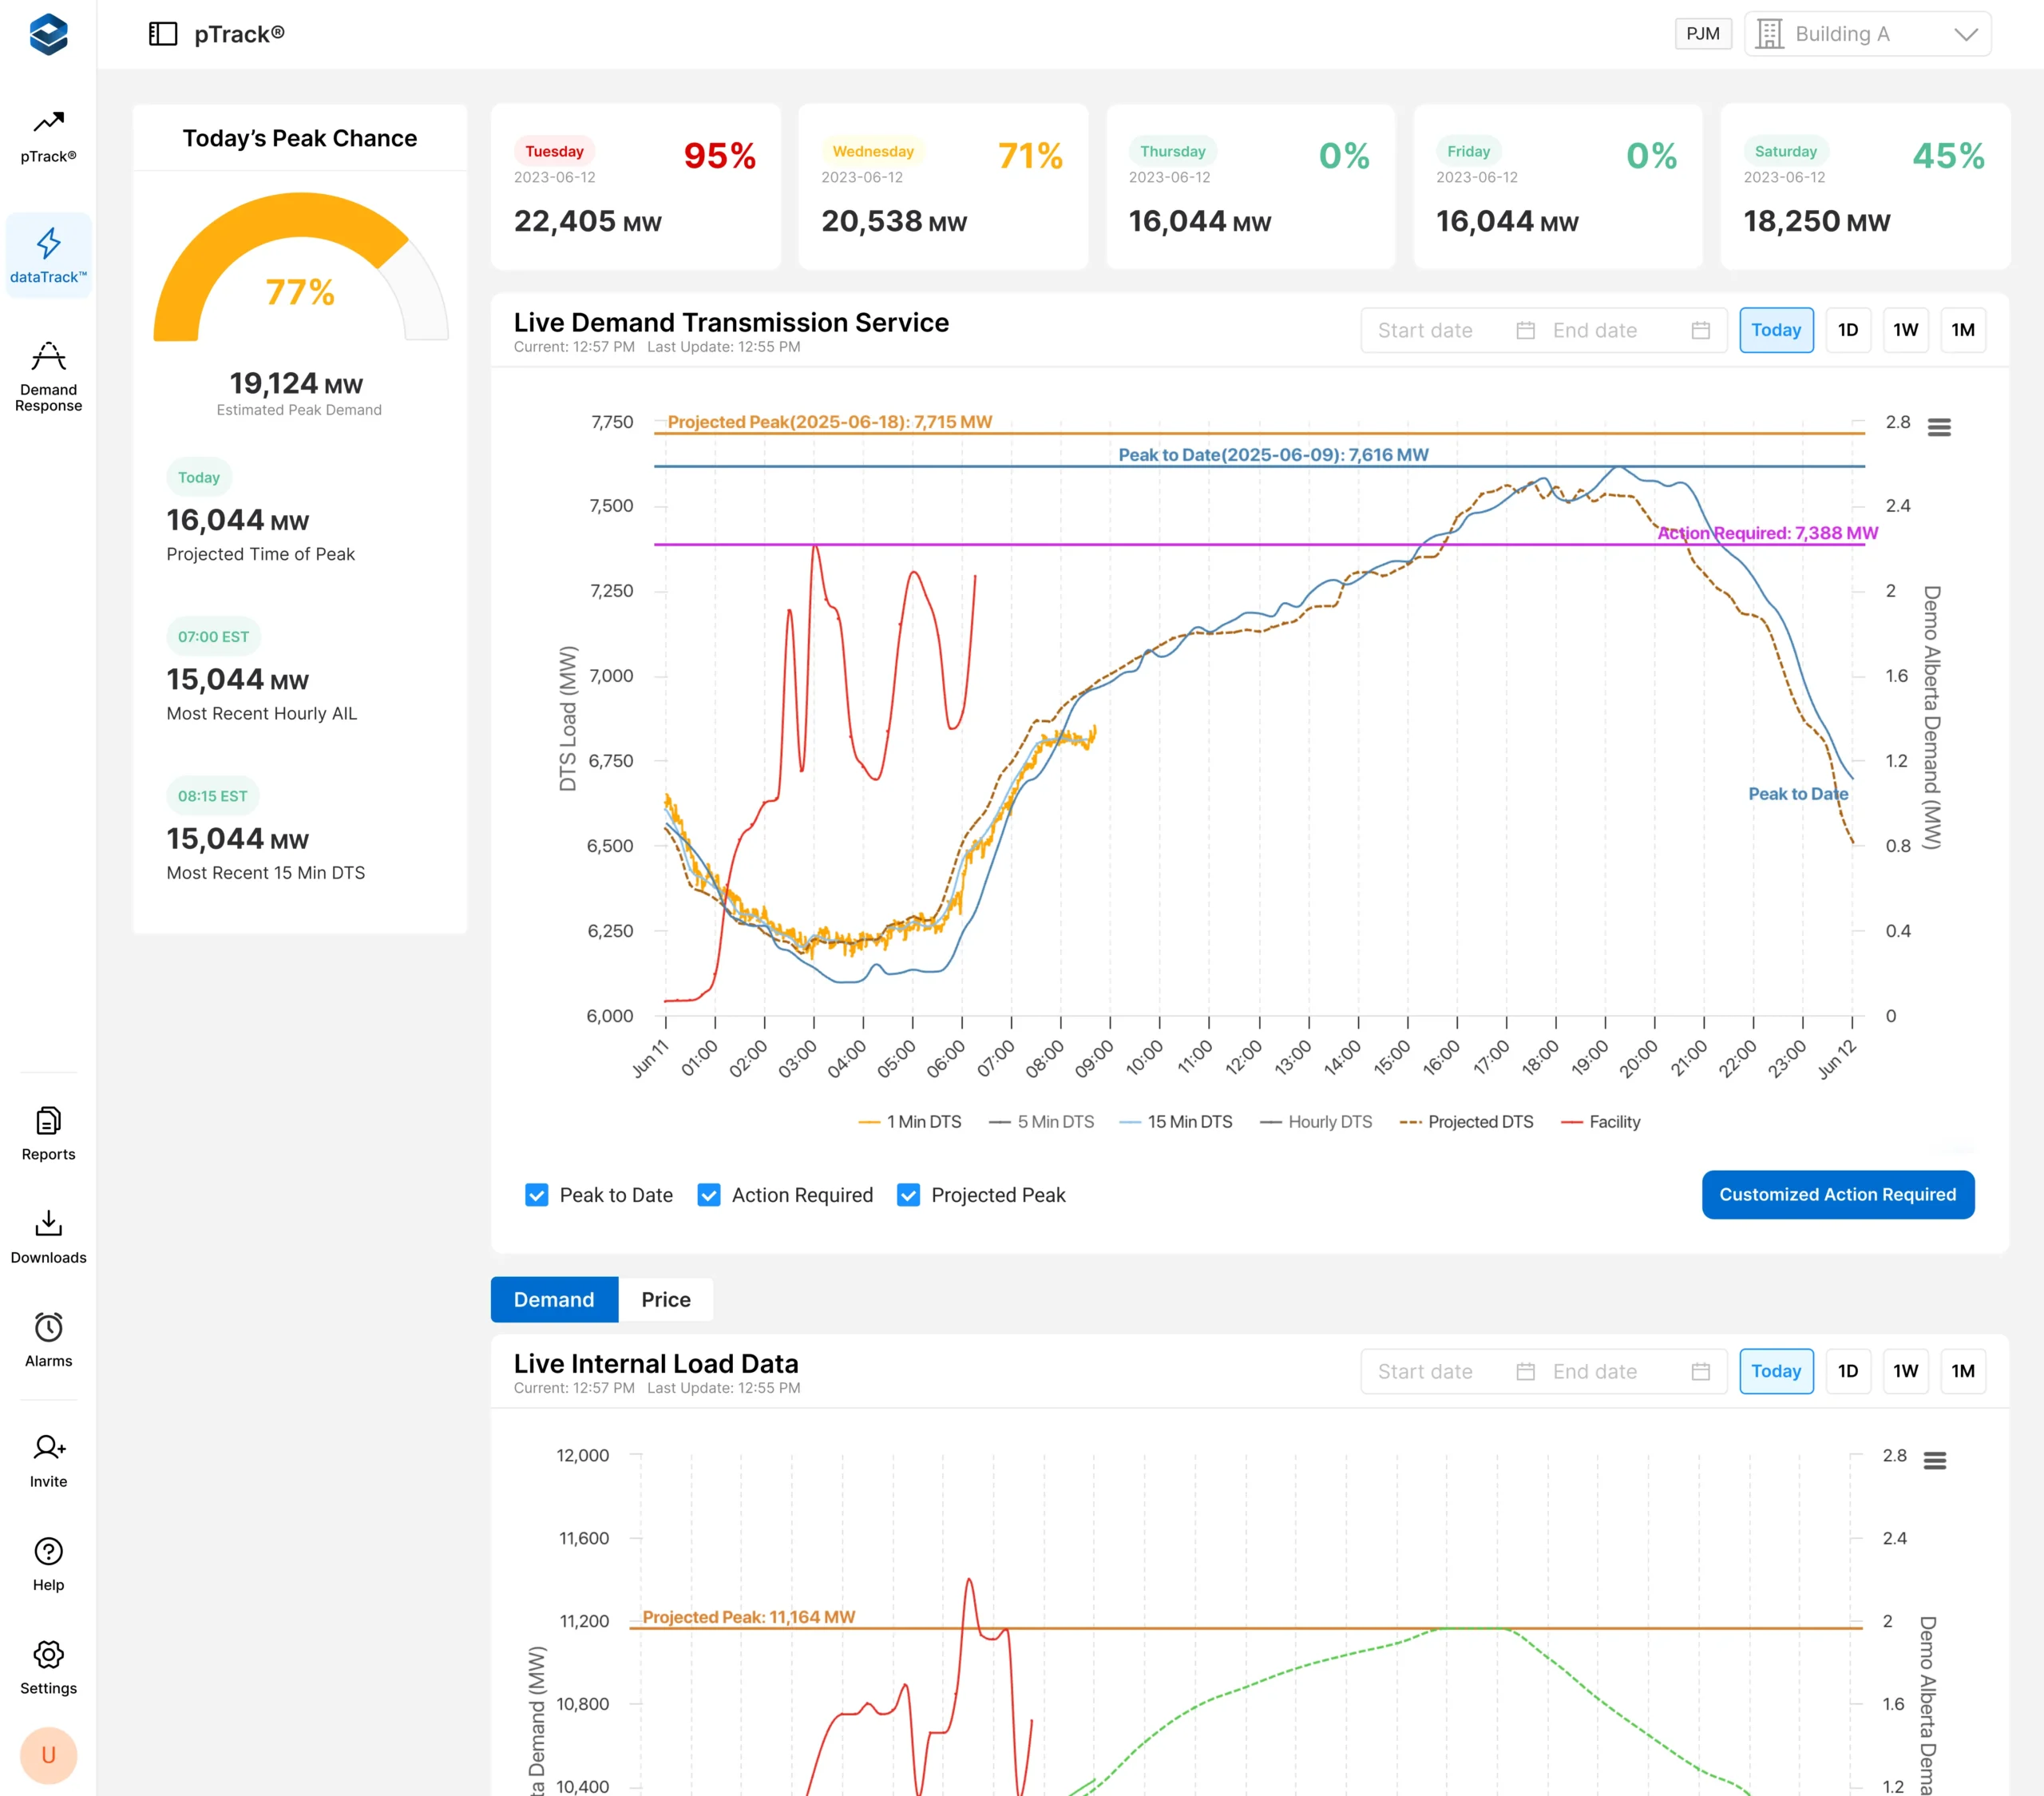
Task: Click the 19,124 MW estimated peak value
Action: [x=296, y=384]
